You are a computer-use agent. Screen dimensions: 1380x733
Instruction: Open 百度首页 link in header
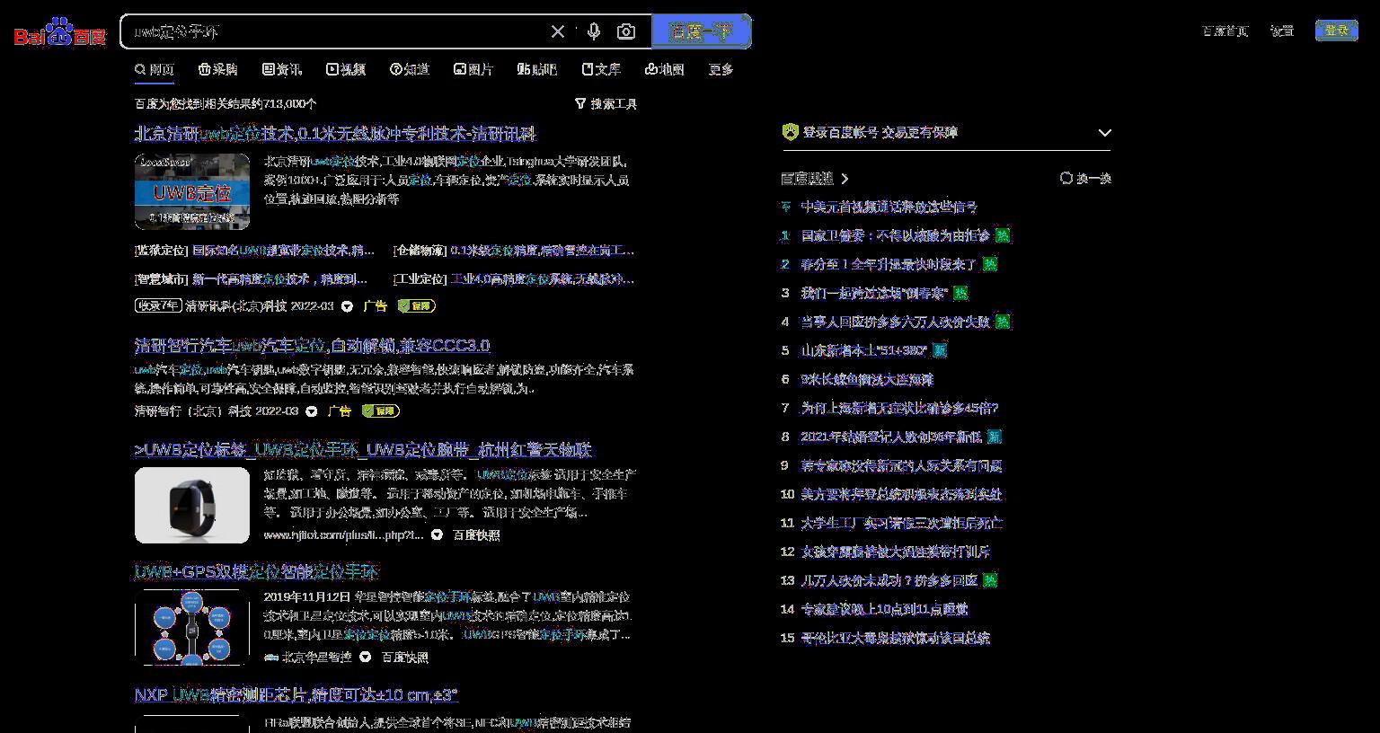point(1225,31)
